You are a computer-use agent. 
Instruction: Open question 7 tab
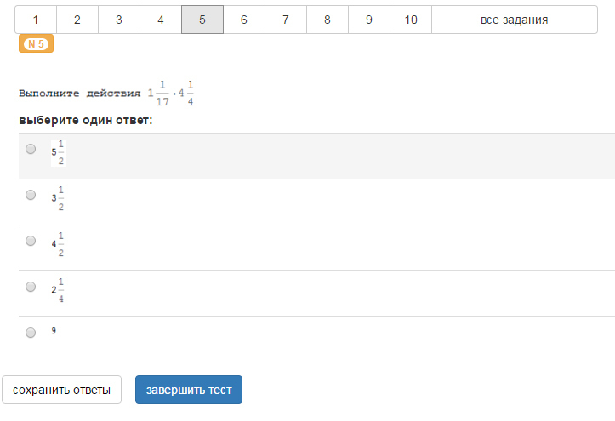pos(286,20)
